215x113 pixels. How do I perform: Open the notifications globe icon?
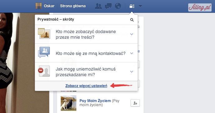pyautogui.click(x=118, y=6)
